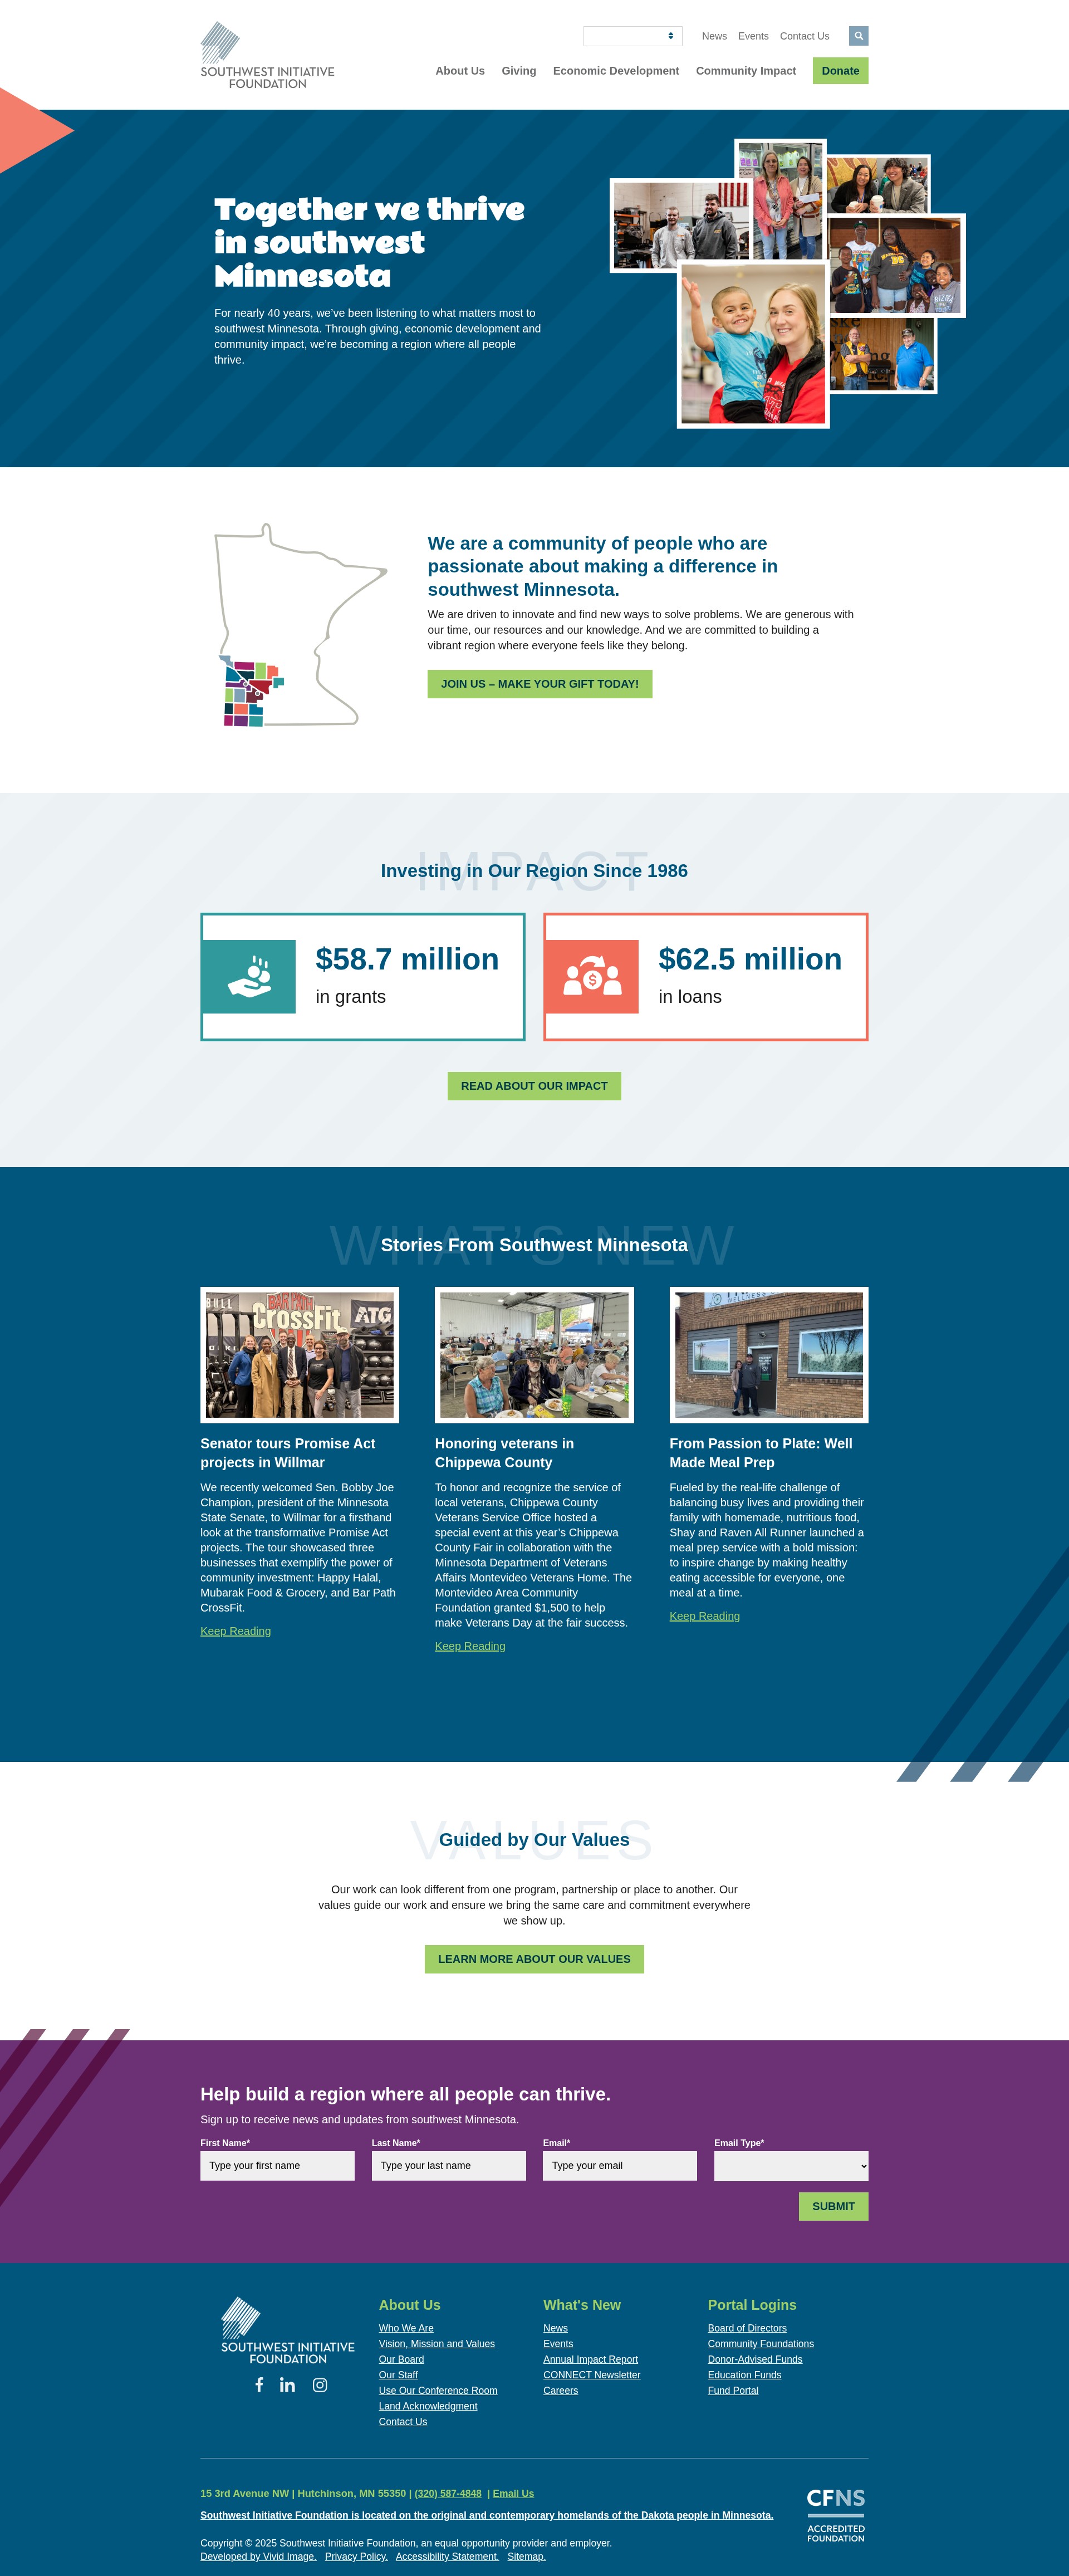Click Learn More About Our Values button
Viewport: 1069px width, 2576px height.
[x=534, y=1959]
